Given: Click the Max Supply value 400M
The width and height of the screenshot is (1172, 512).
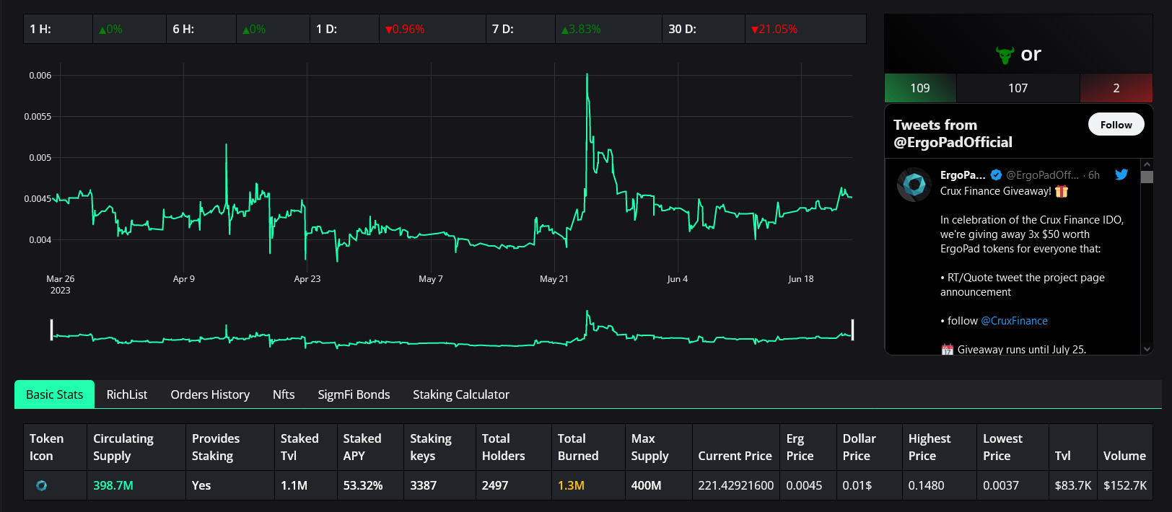Looking at the screenshot, I should (x=646, y=485).
